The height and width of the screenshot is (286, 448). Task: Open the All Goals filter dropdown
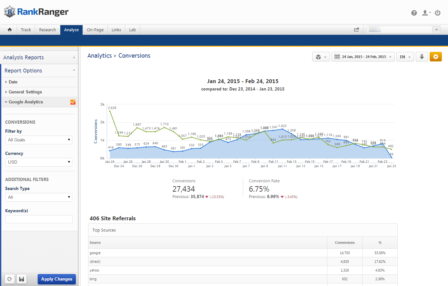coord(39,140)
